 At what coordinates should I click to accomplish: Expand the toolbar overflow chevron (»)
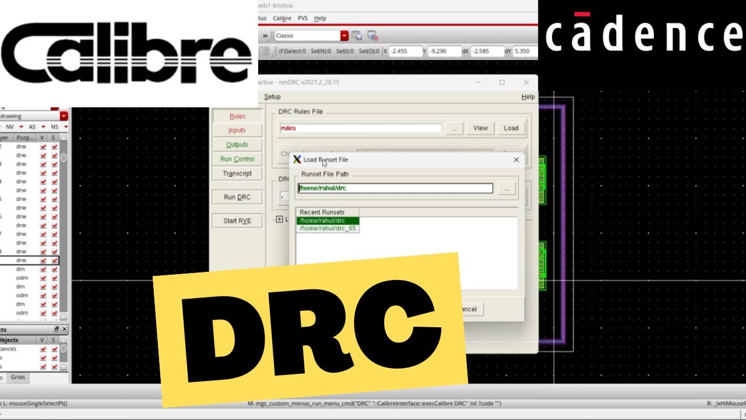tap(265, 36)
